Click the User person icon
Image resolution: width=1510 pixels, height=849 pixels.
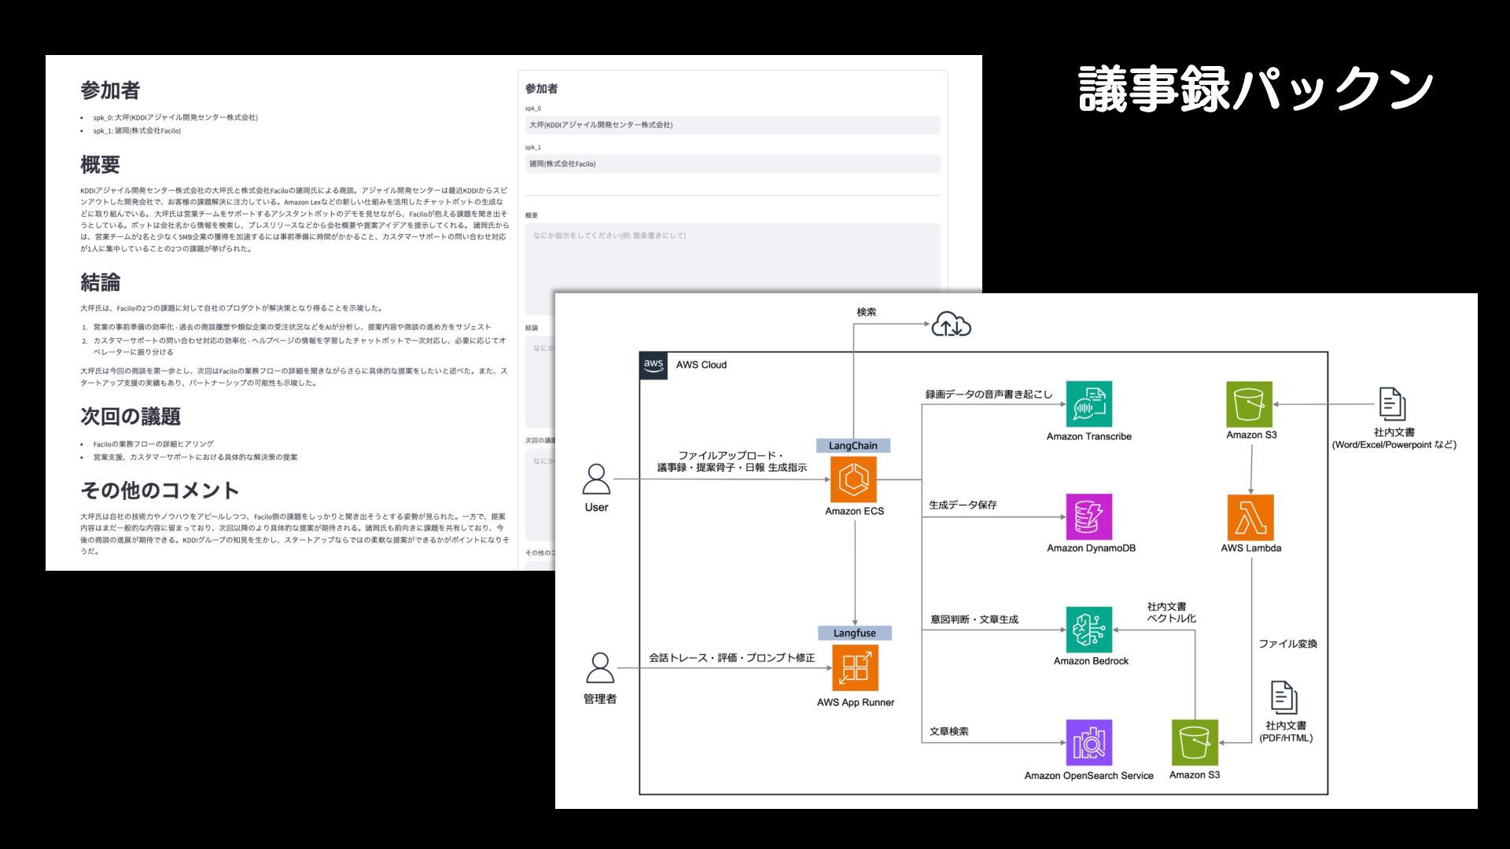[x=596, y=479]
